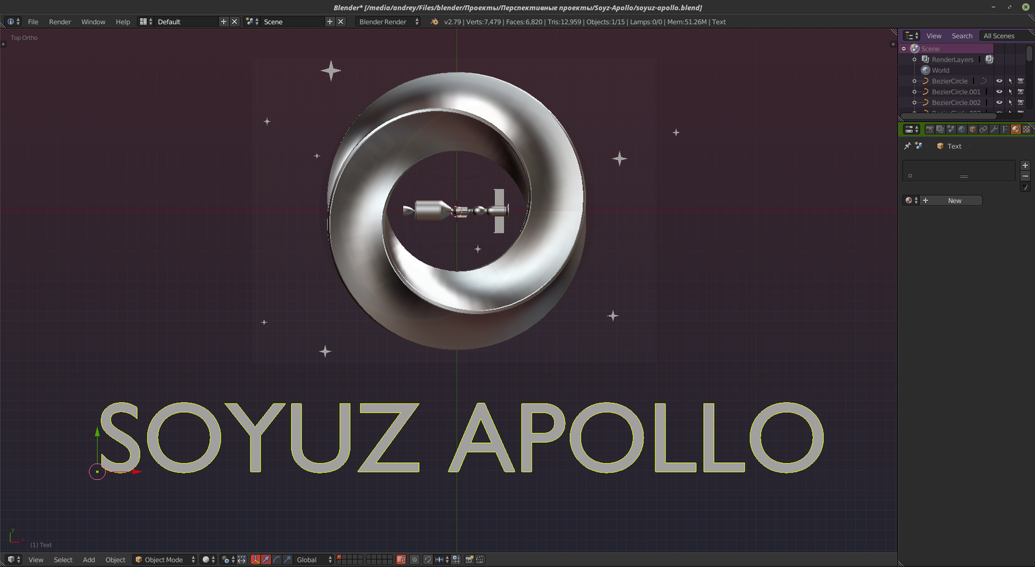Add a new screen layout with plus
This screenshot has height=567, width=1035.
tap(224, 21)
